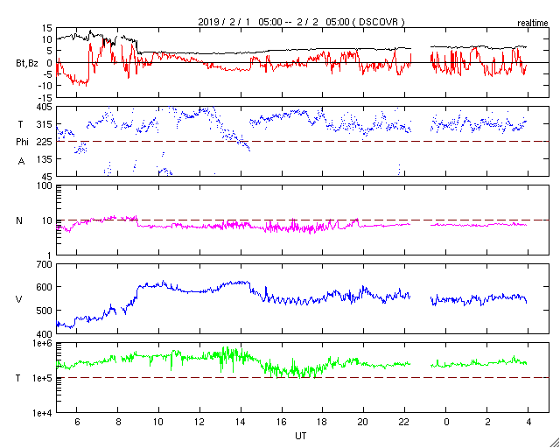Click the "135" tick on the Phi axis

click(45, 159)
